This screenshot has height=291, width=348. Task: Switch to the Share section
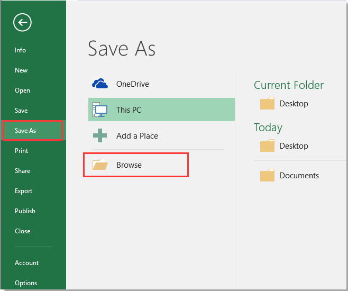click(22, 171)
